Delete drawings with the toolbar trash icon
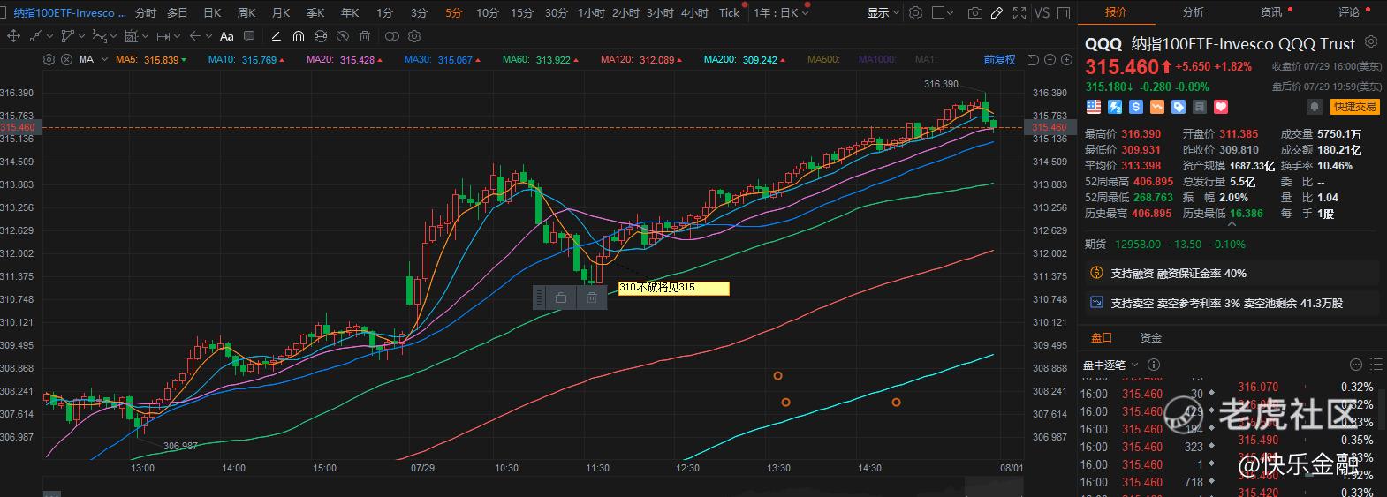Screen dimensions: 1387x497 tap(365, 36)
